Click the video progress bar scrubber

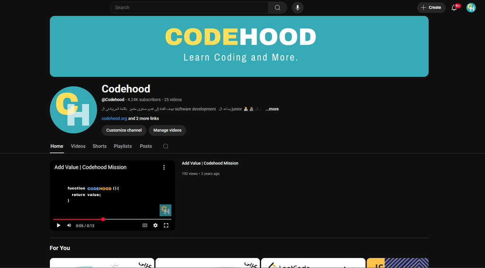pos(103,219)
